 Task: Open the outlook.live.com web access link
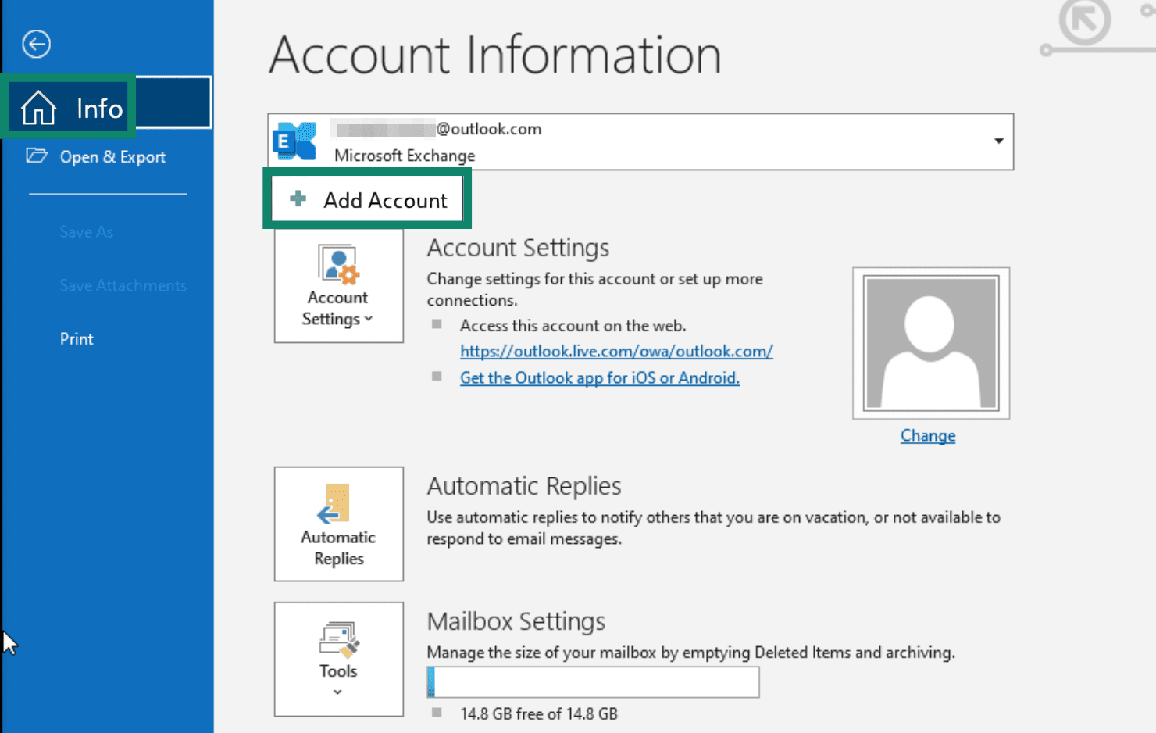(x=616, y=352)
